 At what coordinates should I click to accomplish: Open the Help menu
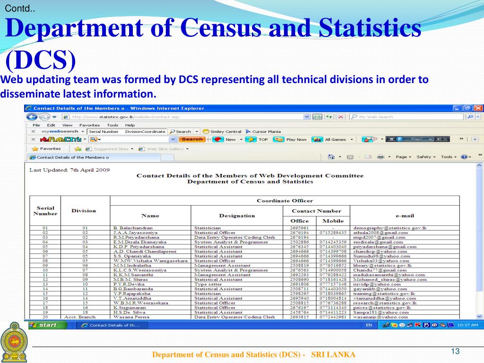(x=130, y=125)
